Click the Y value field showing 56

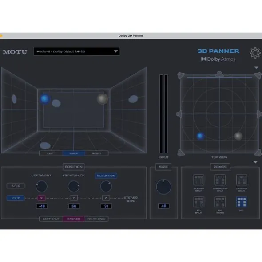74,206
